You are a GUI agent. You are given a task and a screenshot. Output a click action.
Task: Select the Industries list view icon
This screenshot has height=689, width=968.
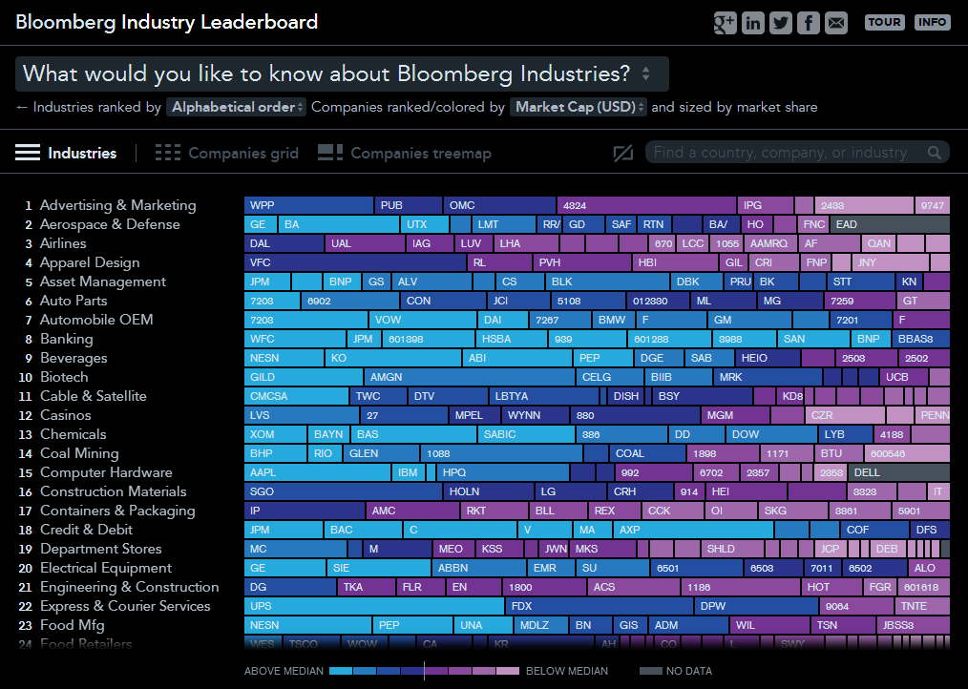pos(28,153)
